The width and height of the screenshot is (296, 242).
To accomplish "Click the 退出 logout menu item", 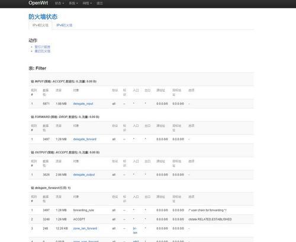I will (x=99, y=3).
